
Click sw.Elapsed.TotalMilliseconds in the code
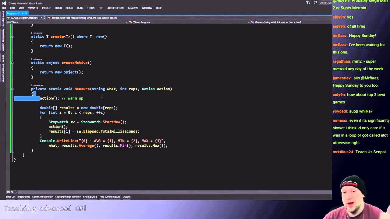pos(107,131)
